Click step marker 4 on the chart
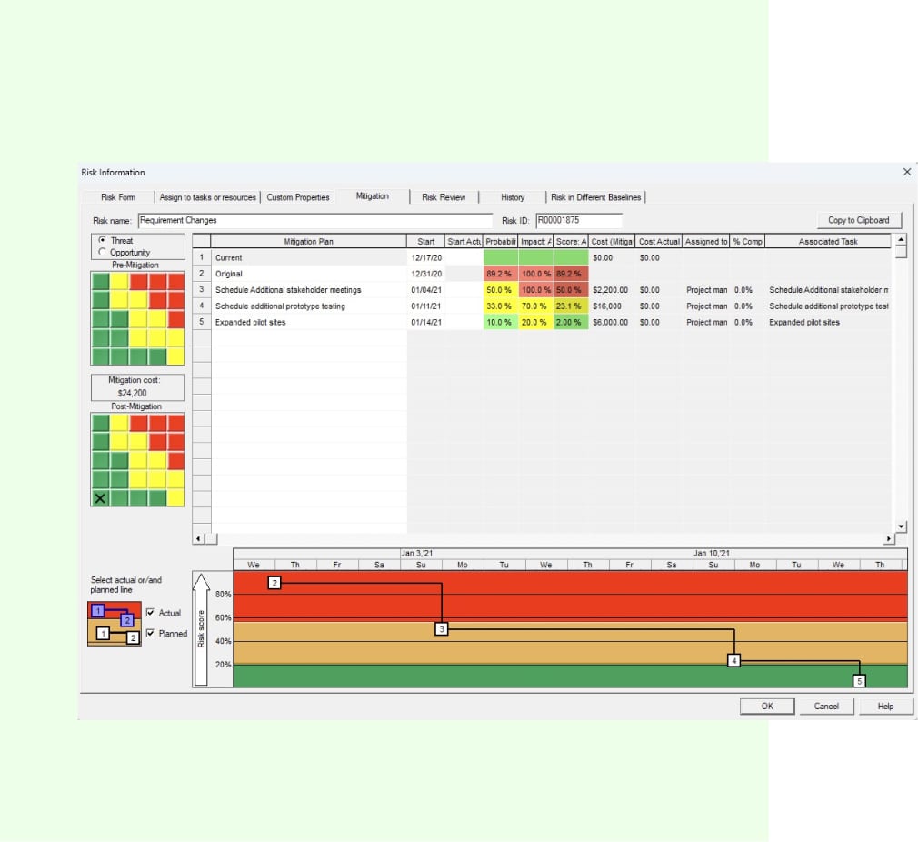The image size is (918, 842). point(734,661)
